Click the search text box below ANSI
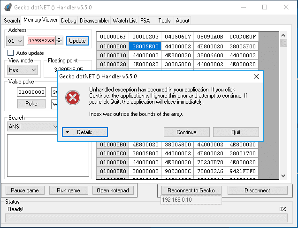This screenshot has height=228, width=298. pos(48,155)
